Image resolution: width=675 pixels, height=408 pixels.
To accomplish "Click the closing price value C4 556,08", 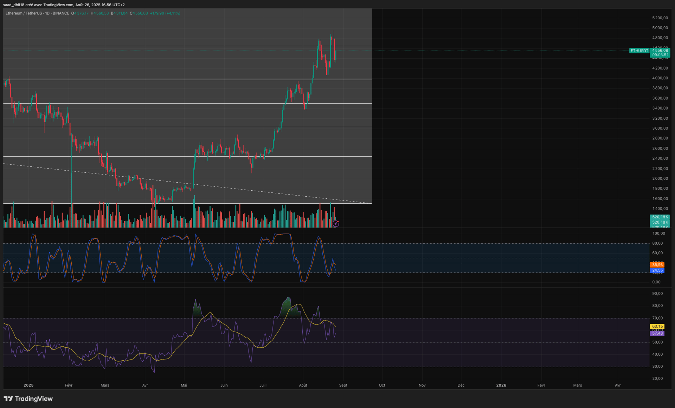I will pos(139,13).
